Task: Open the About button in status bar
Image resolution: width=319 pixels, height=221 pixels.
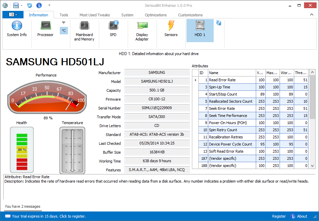Action: [x=299, y=216]
